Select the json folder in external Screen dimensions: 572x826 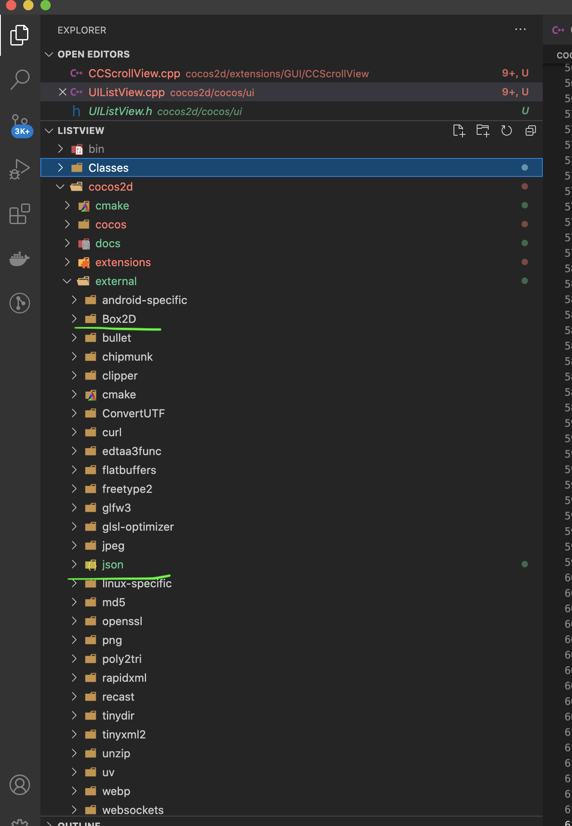tap(113, 565)
